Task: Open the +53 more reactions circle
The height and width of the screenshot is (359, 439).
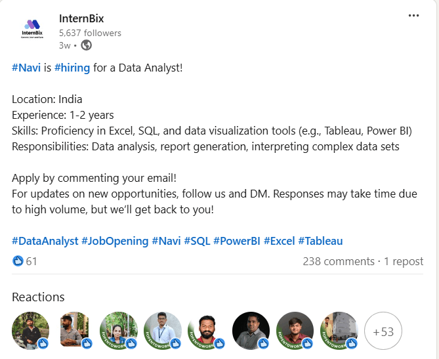Action: pyautogui.click(x=383, y=331)
